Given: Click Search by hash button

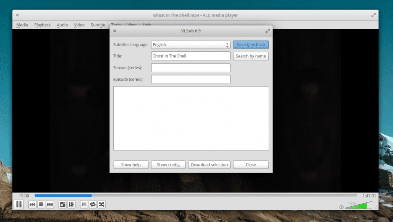Looking at the screenshot, I should coord(251,45).
